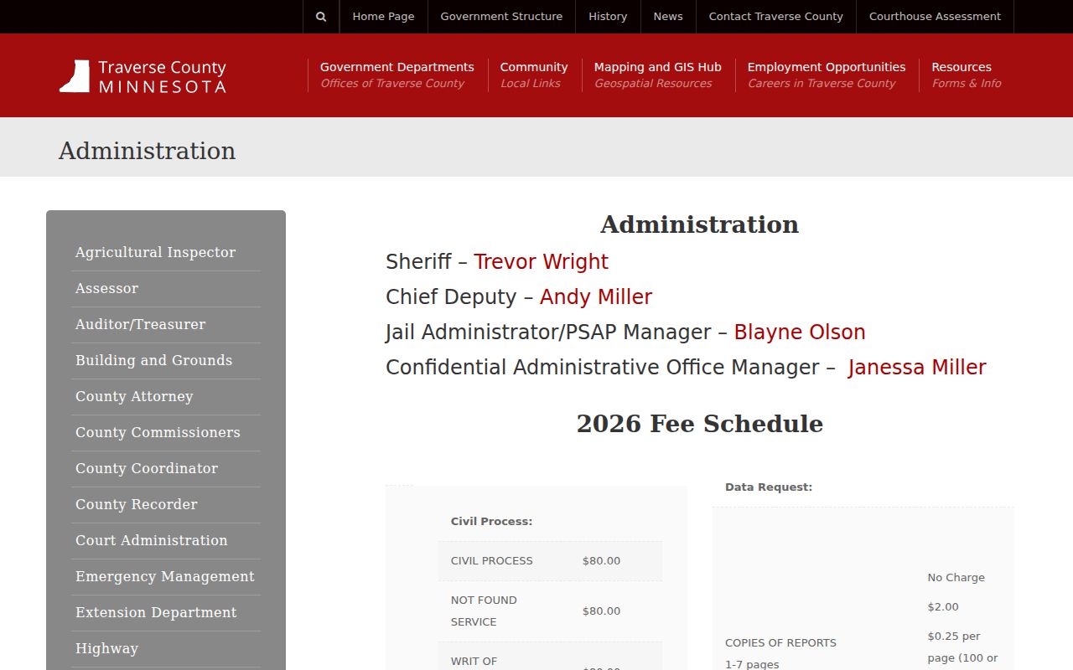Open Agricultural Inspector in sidebar
This screenshot has height=670, width=1073.
[155, 252]
